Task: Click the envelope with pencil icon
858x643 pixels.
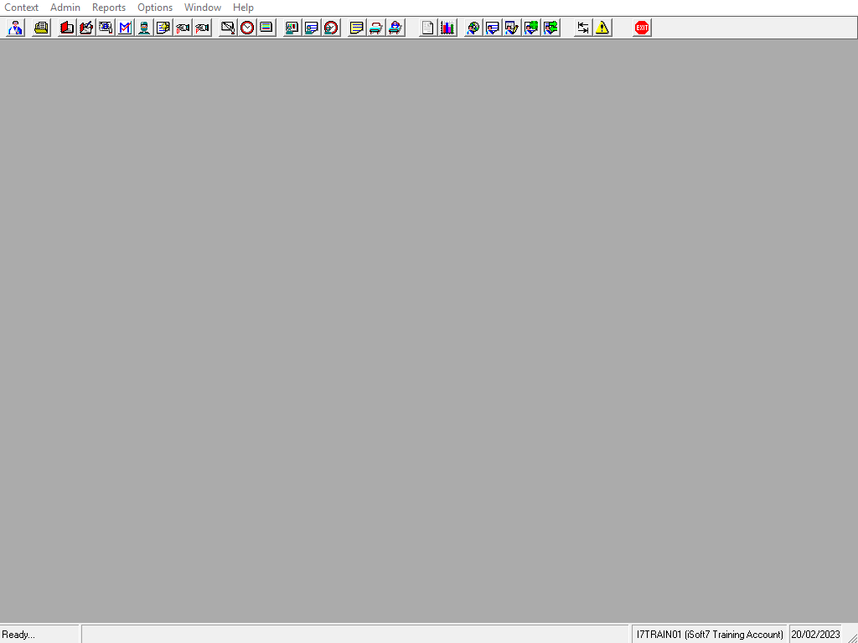Action: click(228, 28)
